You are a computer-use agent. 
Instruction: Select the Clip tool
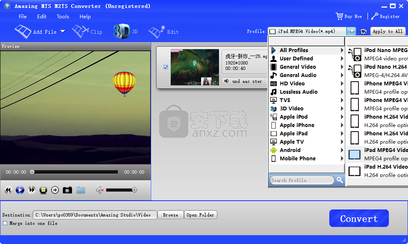(x=87, y=31)
